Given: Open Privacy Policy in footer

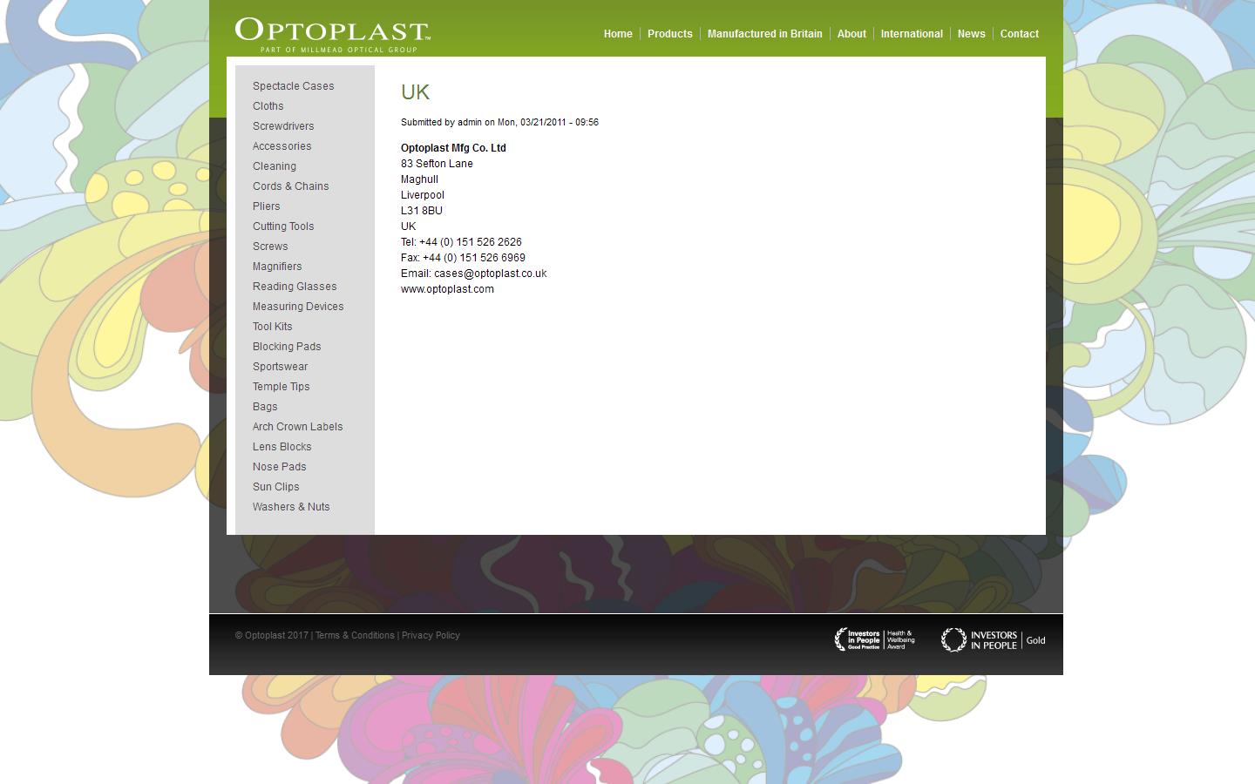Looking at the screenshot, I should pyautogui.click(x=431, y=635).
